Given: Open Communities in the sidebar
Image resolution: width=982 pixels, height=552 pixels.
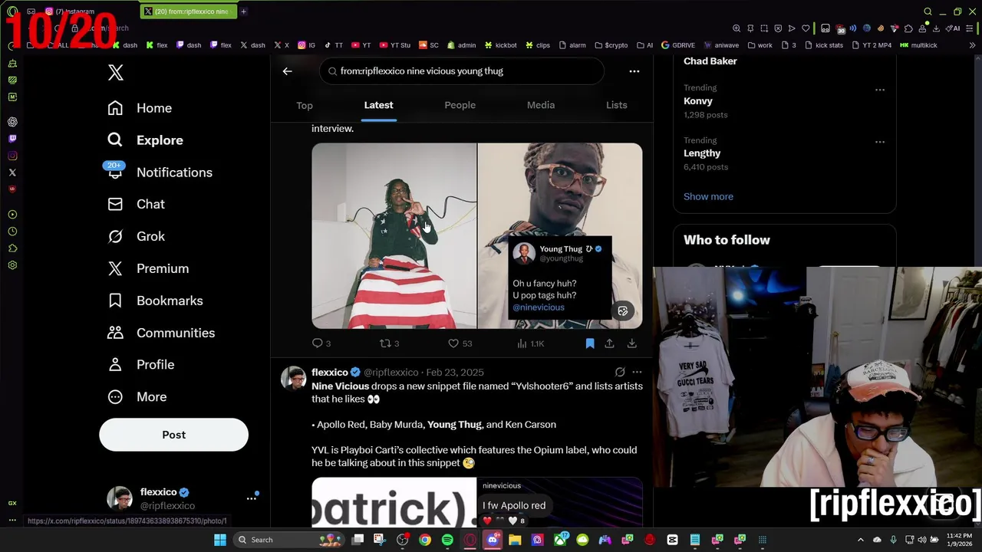Looking at the screenshot, I should click(161, 333).
